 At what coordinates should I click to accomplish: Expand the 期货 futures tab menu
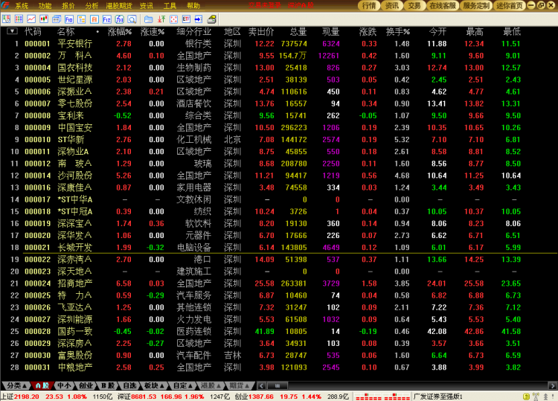click(240, 385)
